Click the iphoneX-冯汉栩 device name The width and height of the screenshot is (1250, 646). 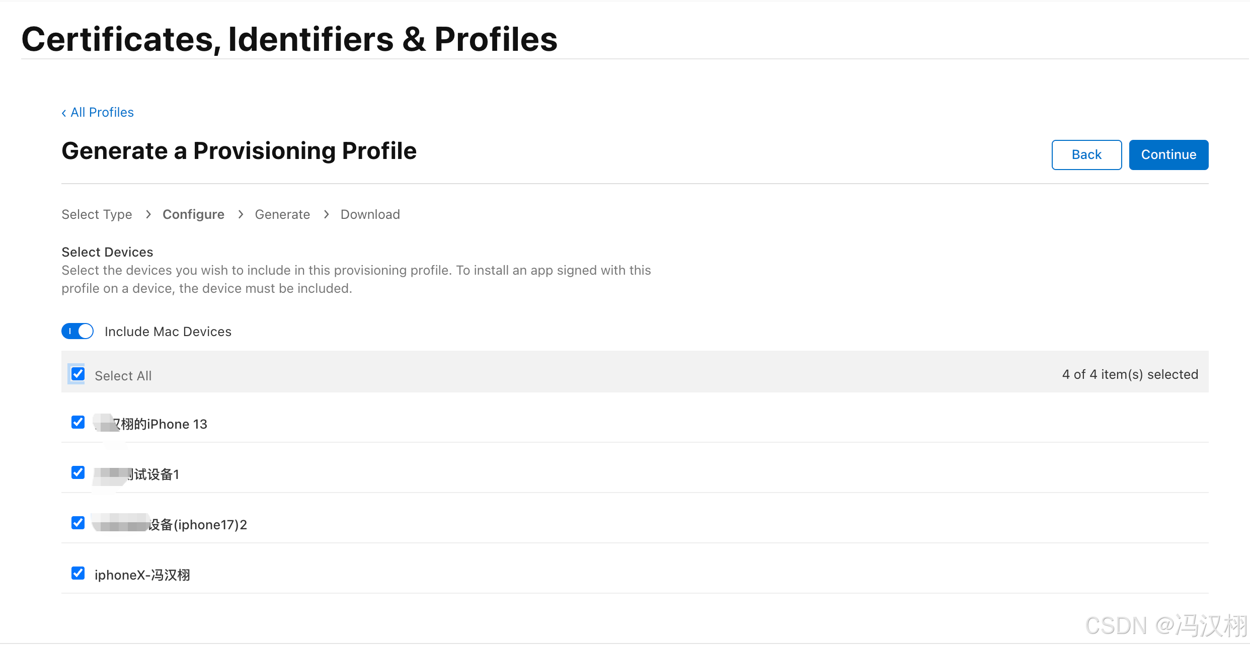(142, 575)
